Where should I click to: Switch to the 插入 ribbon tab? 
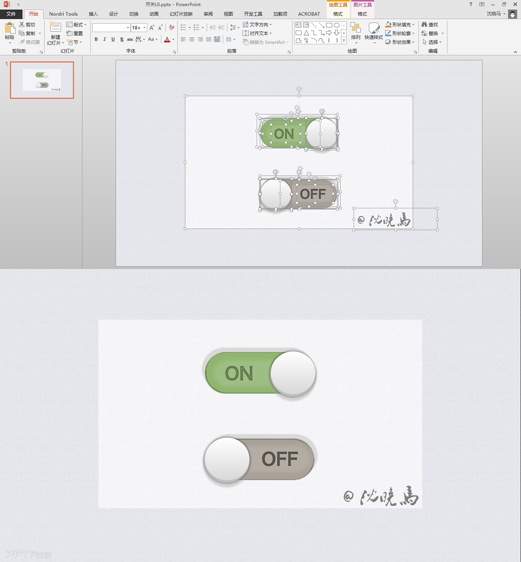coord(93,14)
